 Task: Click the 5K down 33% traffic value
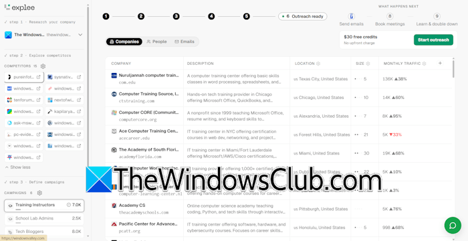point(392,135)
